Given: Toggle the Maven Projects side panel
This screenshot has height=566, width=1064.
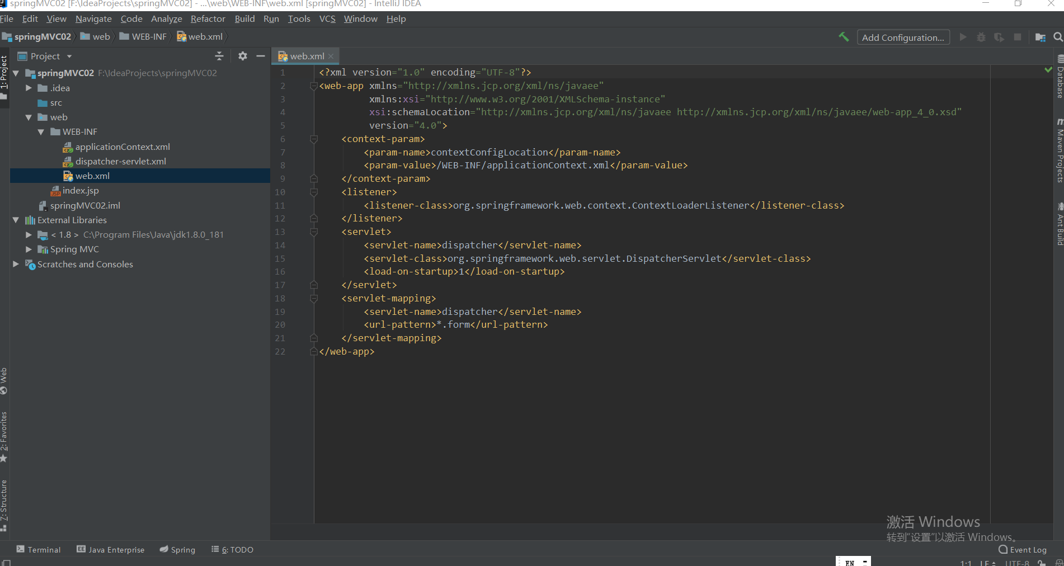Looking at the screenshot, I should click(1060, 151).
